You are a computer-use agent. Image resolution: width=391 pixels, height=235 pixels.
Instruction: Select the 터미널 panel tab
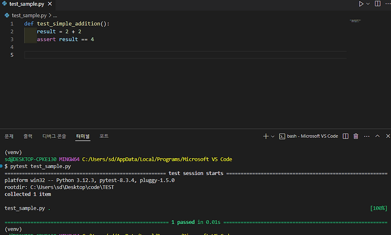point(83,136)
